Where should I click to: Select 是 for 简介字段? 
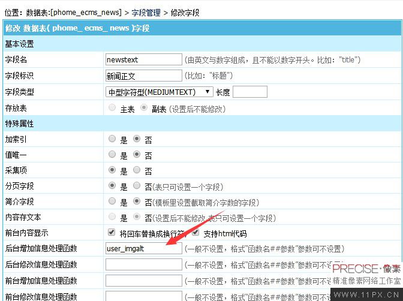pyautogui.click(x=112, y=201)
